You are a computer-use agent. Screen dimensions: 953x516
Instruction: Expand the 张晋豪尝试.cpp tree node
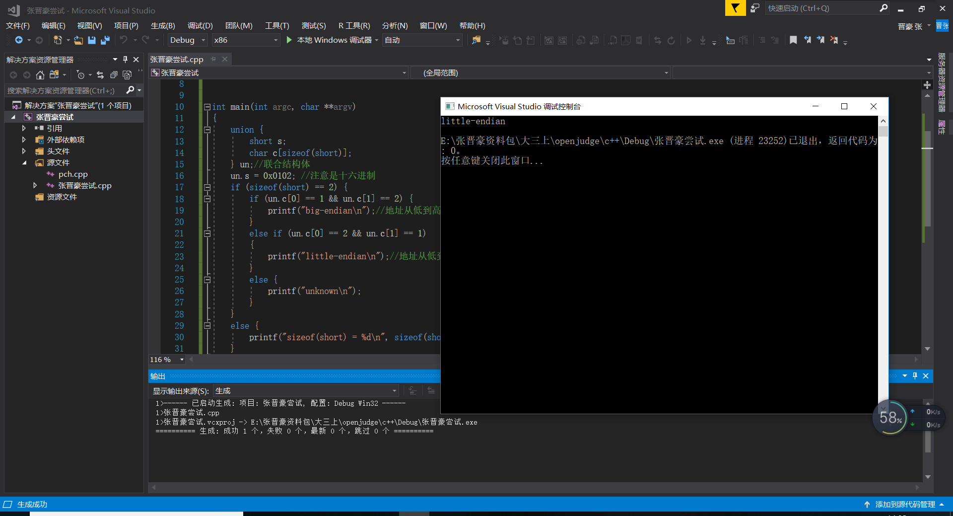pos(35,185)
